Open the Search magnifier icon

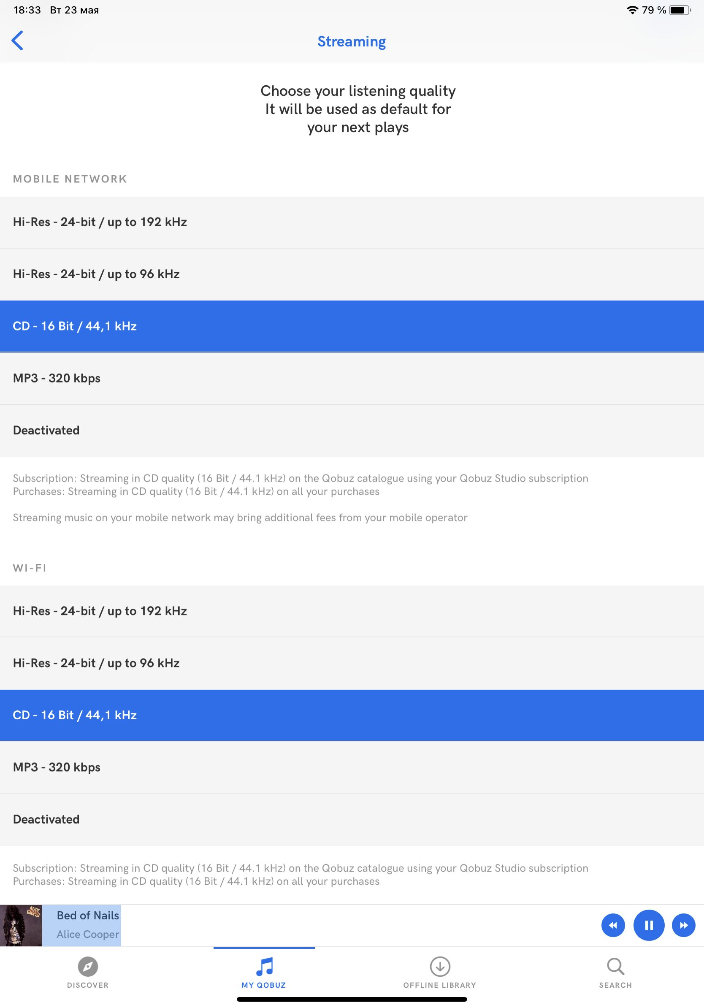tap(615, 966)
